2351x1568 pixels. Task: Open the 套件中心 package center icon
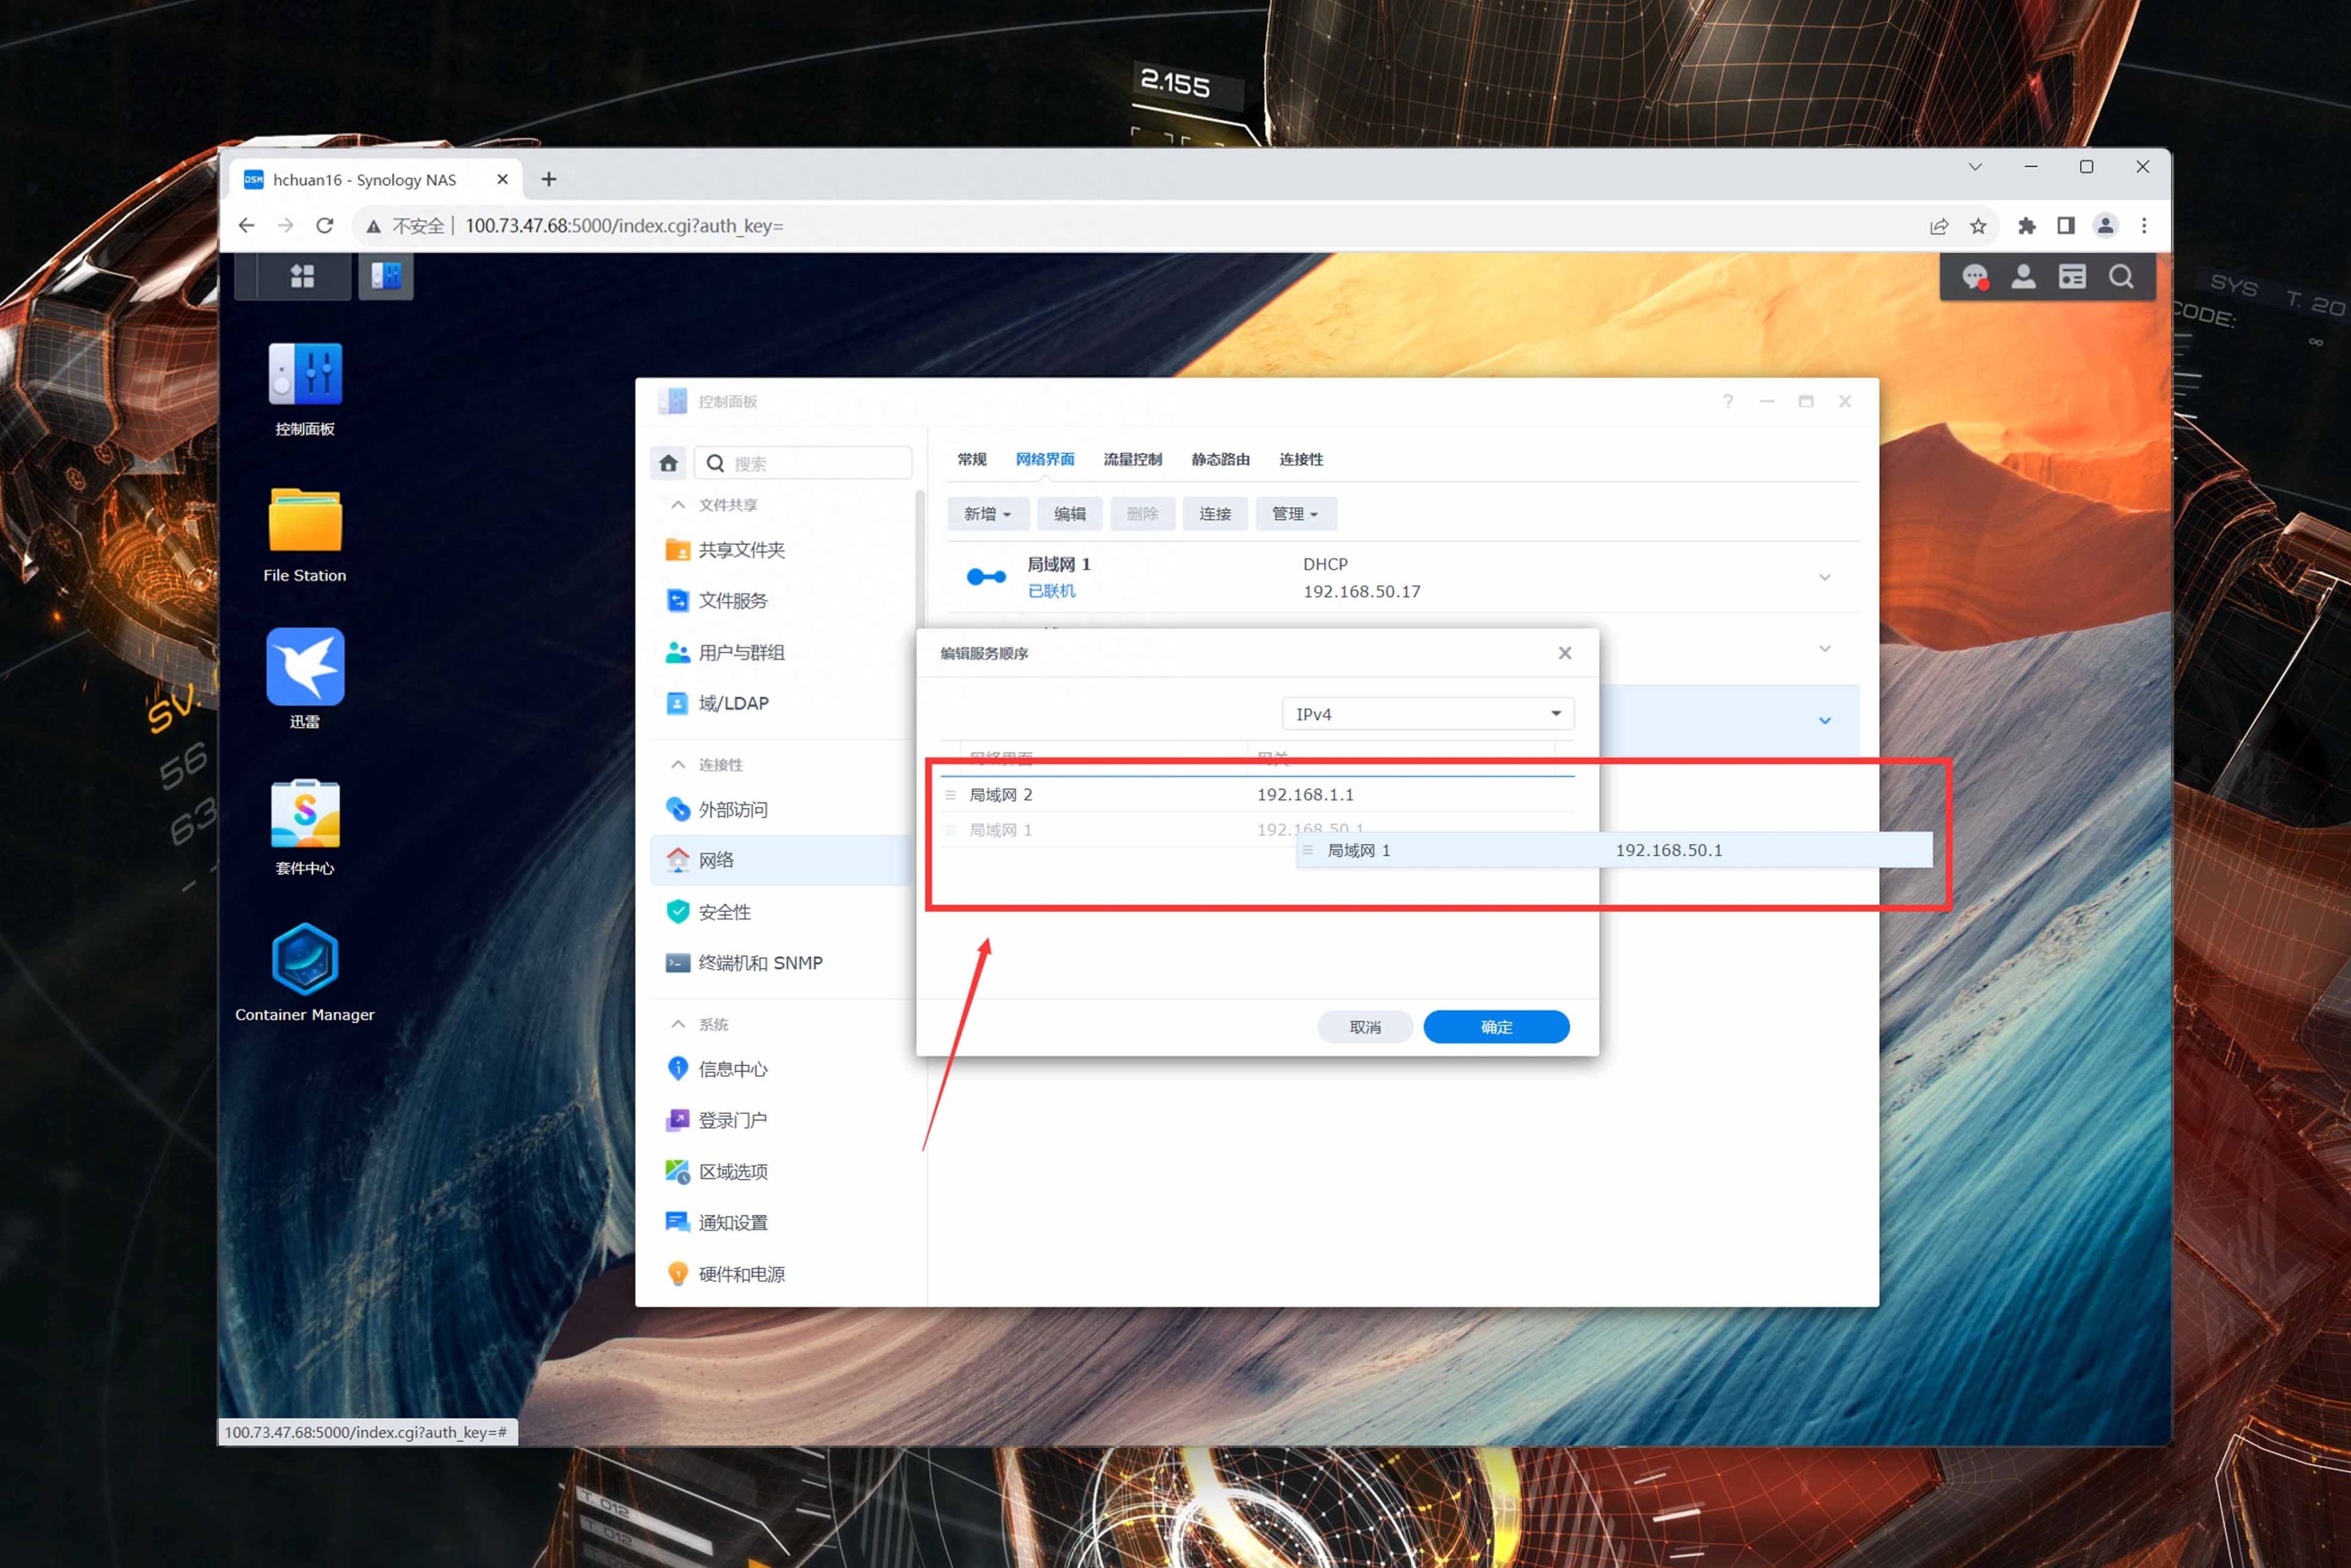point(305,813)
